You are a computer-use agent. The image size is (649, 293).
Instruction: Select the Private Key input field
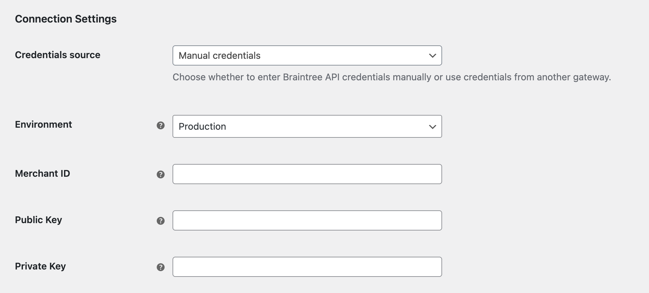tap(307, 267)
